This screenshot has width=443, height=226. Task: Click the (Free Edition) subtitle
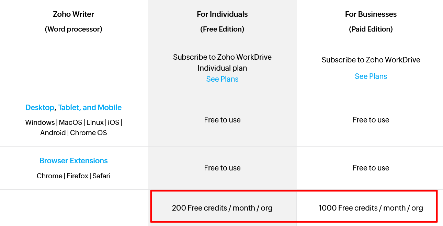pos(222,29)
